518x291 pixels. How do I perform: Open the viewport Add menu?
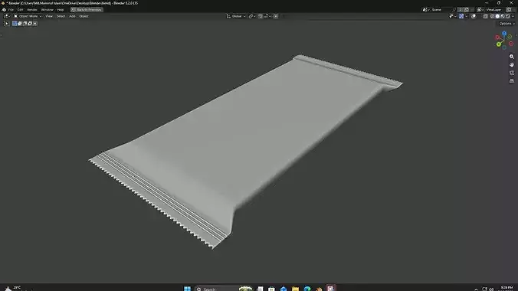(x=72, y=16)
